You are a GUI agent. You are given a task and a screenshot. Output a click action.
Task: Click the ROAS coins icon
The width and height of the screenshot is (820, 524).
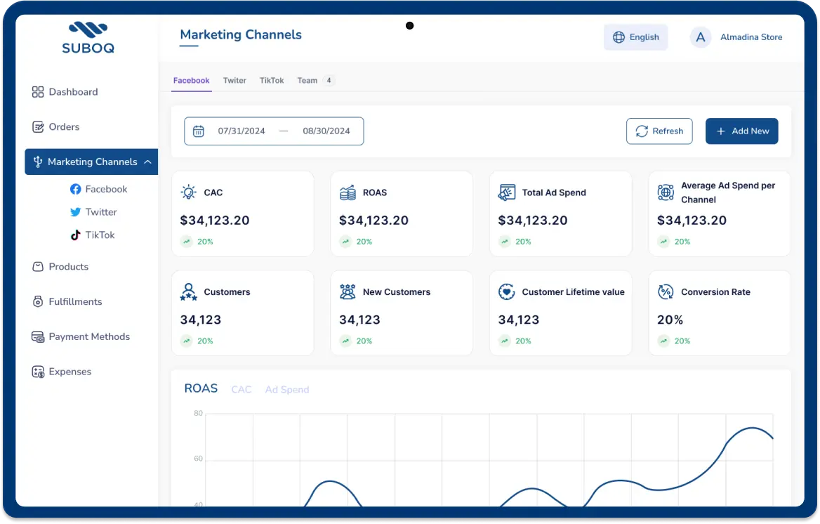point(348,192)
